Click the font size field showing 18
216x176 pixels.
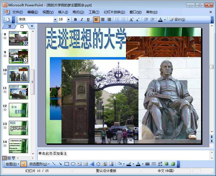point(62,20)
